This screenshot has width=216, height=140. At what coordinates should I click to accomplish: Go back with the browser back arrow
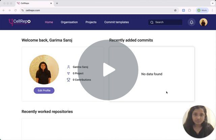coord(4,10)
